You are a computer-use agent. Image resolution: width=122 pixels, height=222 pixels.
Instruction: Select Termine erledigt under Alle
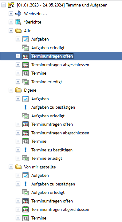coord(47,82)
